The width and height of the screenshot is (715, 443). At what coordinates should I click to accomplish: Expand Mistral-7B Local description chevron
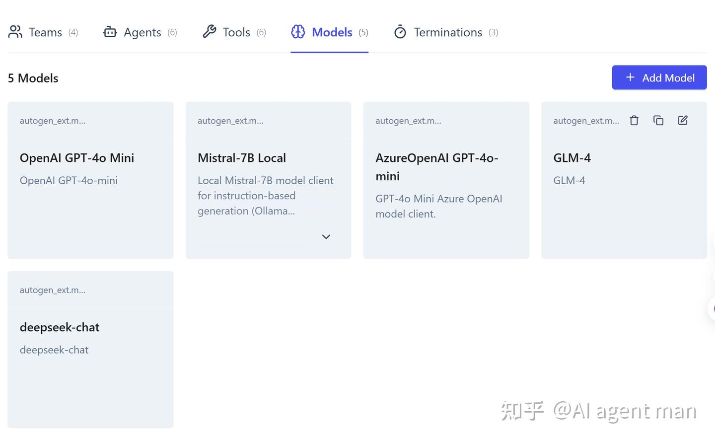[326, 236]
